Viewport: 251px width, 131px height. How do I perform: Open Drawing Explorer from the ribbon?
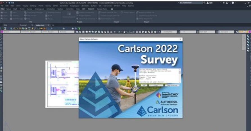(x=69, y=15)
